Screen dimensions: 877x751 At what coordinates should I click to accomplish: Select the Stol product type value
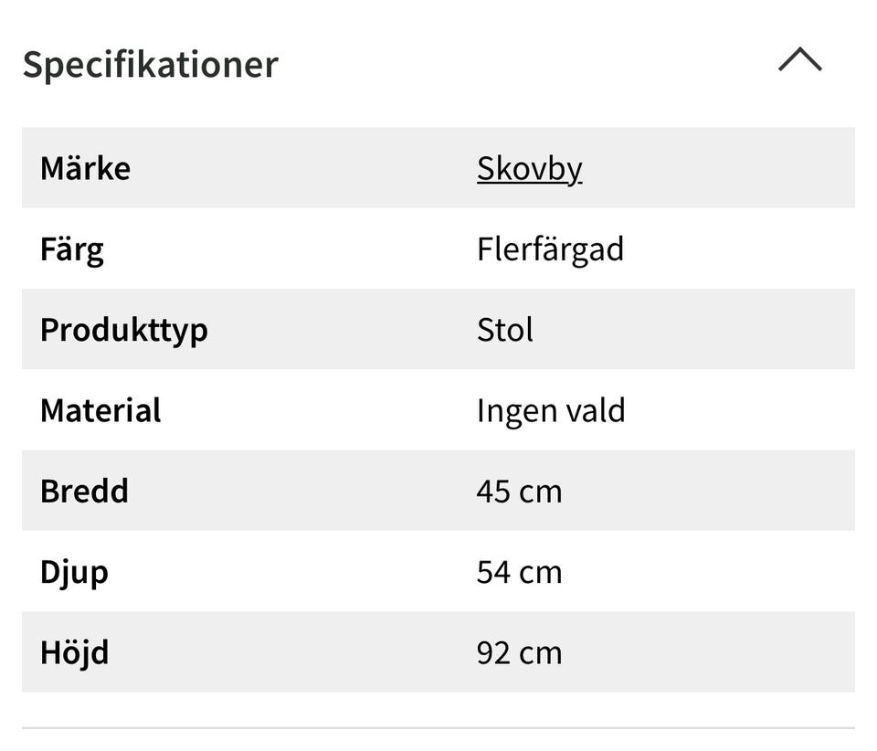tap(504, 330)
